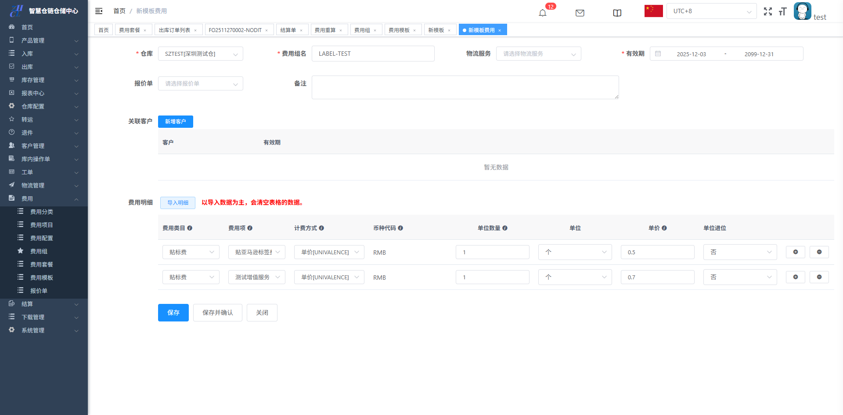Open the test user avatar menu
The image size is (843, 415).
(802, 11)
